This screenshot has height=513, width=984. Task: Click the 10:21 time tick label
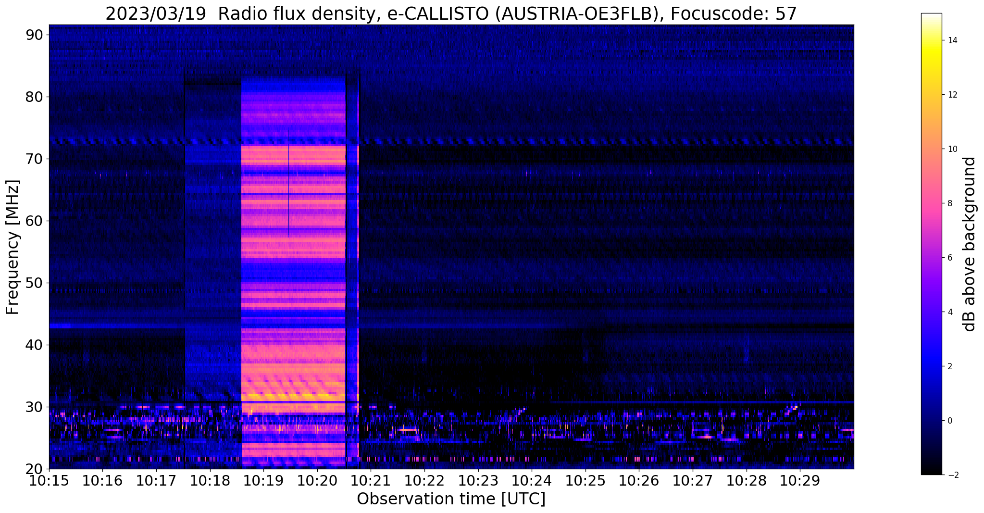371,480
